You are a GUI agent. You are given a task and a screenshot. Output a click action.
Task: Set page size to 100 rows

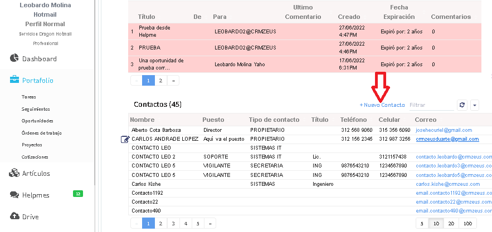coord(468,223)
